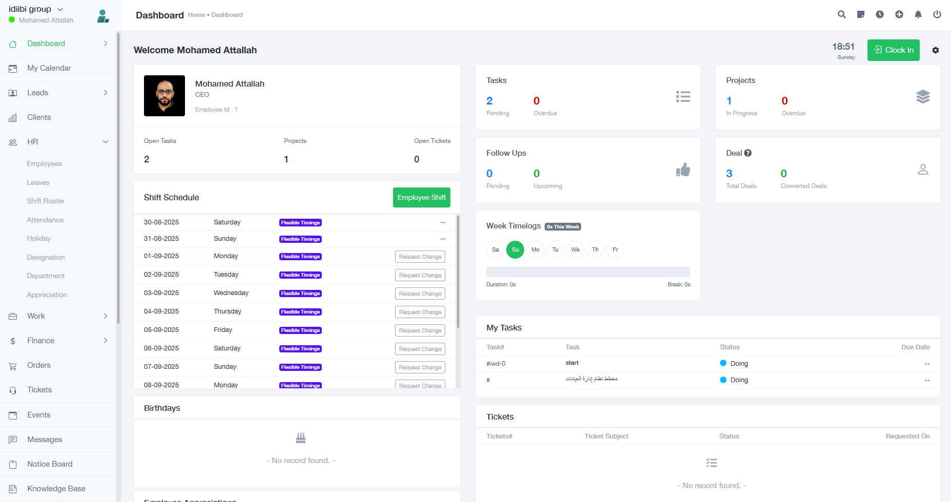Screen dimensions: 951x502
Task: Open the sticky notes icon
Action: [861, 14]
